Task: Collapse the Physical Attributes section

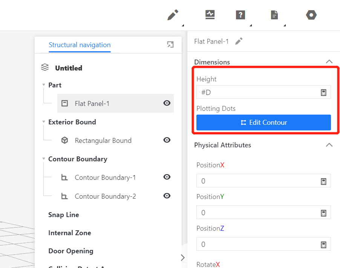Action: pyautogui.click(x=329, y=145)
